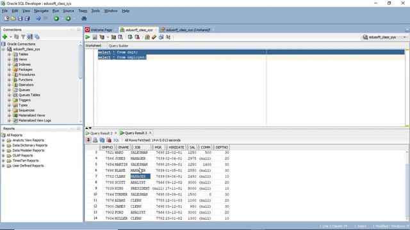Click the refresh connections icon next to plus dropdown

pyautogui.click(x=17, y=37)
